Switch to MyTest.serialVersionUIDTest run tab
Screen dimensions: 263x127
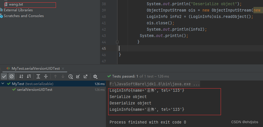36,69
